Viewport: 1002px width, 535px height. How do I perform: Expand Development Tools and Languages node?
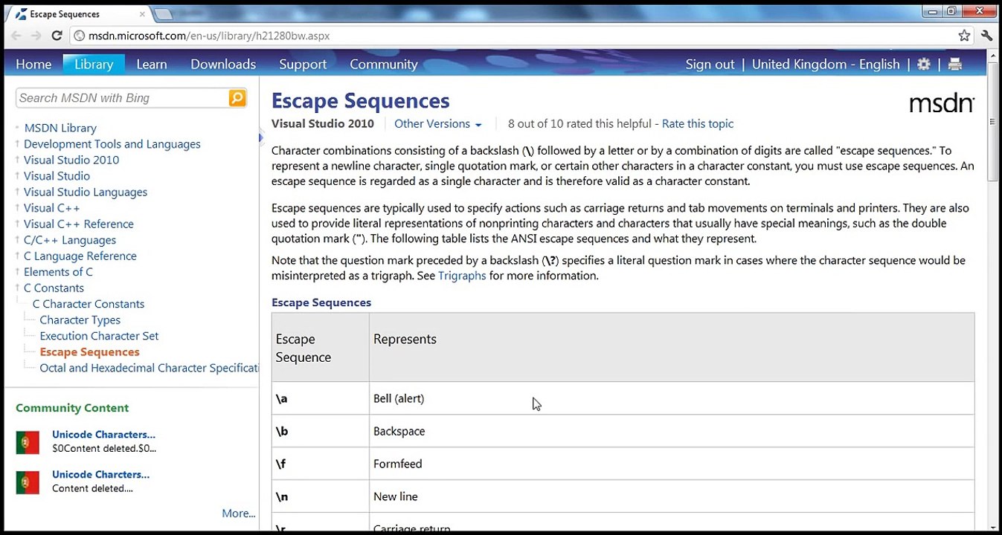click(17, 144)
